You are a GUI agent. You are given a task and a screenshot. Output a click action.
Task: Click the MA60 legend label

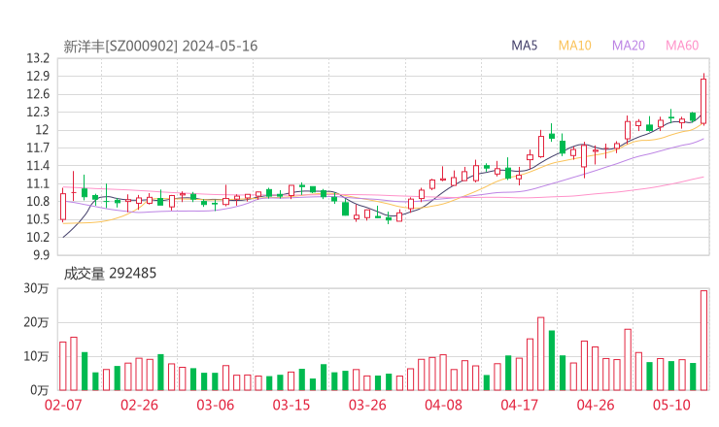click(682, 46)
